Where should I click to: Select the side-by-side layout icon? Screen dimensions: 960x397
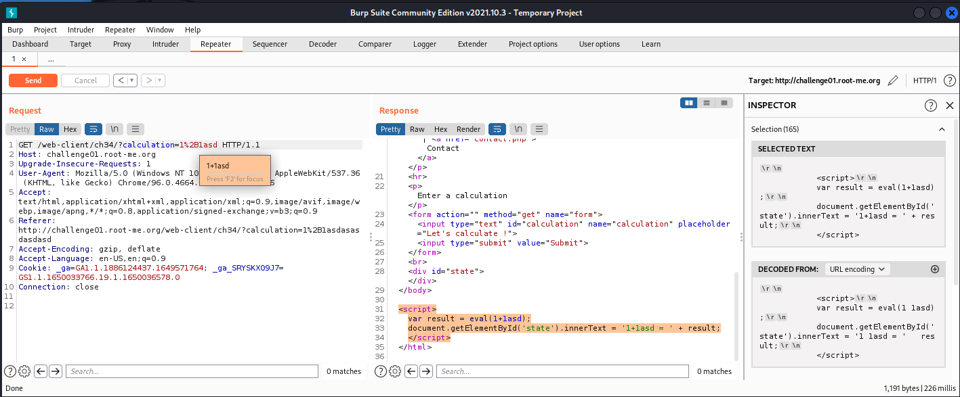coord(689,103)
